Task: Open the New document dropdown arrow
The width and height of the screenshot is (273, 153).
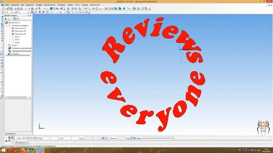Action: click(x=6, y=8)
